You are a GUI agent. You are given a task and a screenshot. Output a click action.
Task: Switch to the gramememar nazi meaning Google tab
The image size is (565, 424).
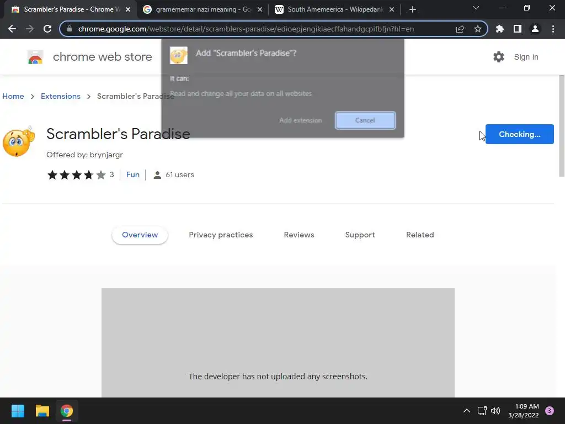click(203, 9)
